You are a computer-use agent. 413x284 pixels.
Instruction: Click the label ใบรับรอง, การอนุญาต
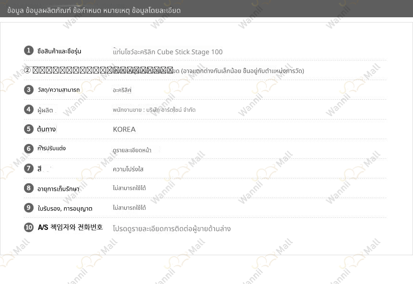click(65, 209)
